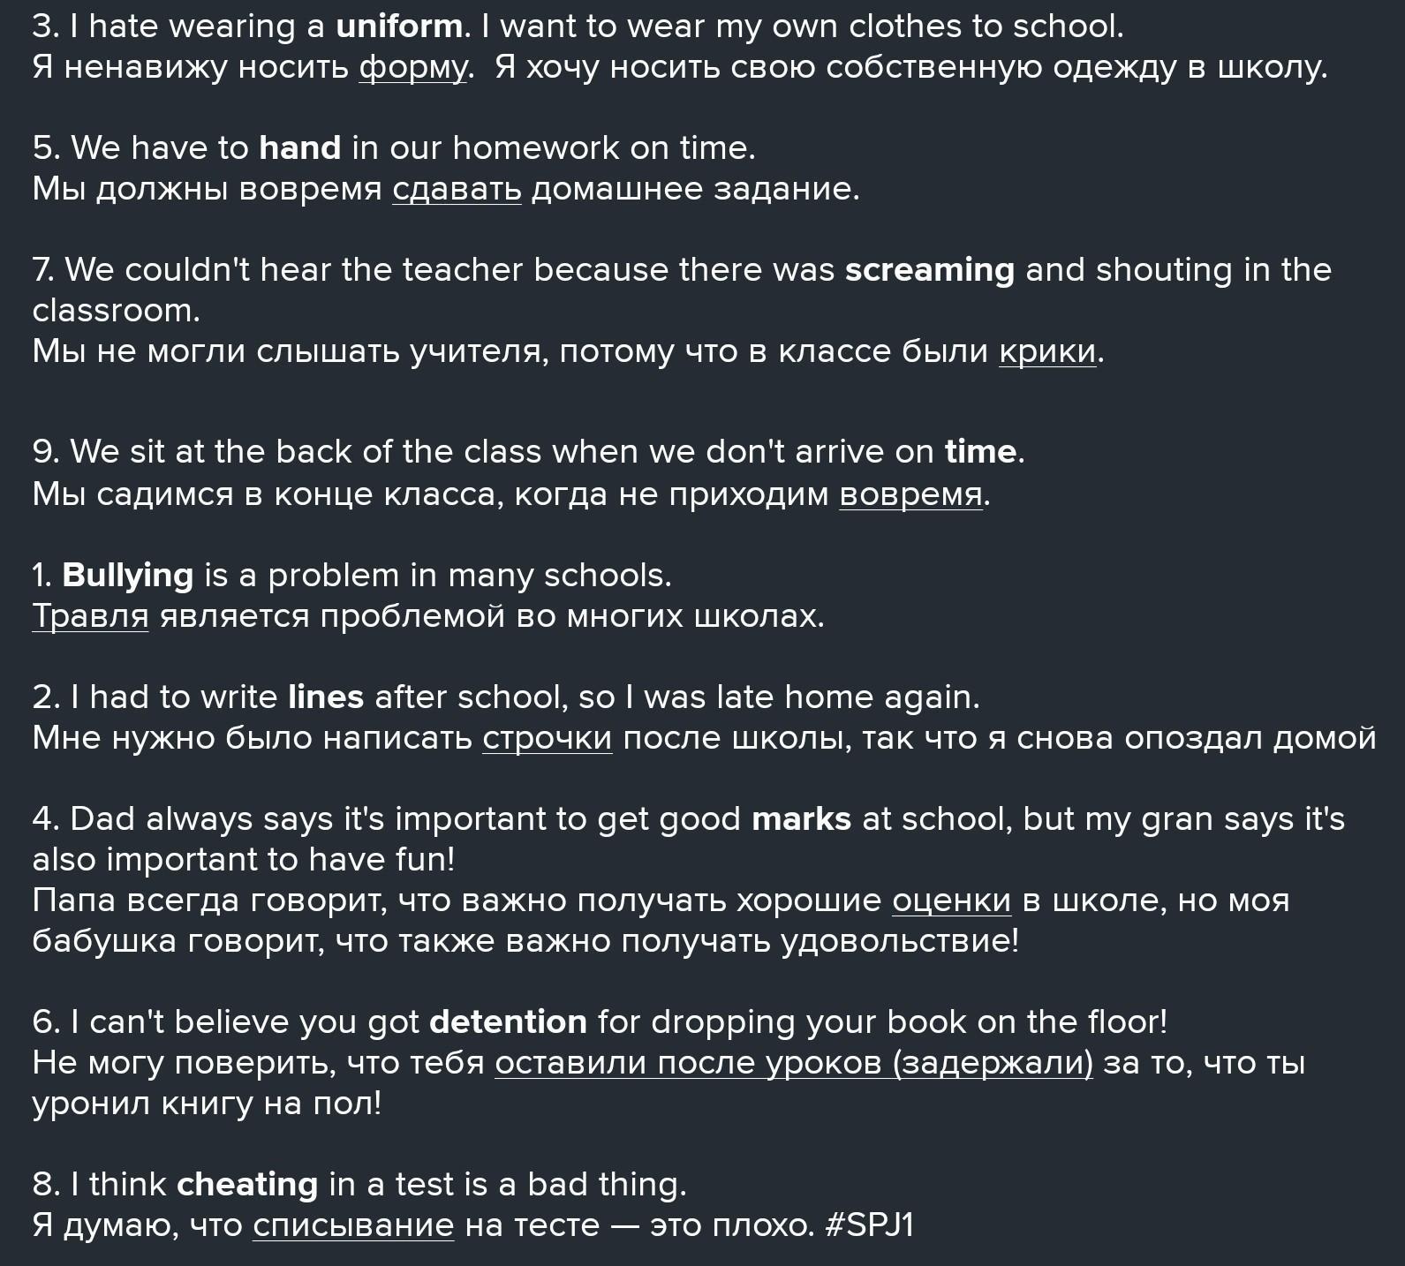This screenshot has height=1266, width=1405.
Task: Click the underlined word "форму"
Action: pyautogui.click(x=412, y=67)
